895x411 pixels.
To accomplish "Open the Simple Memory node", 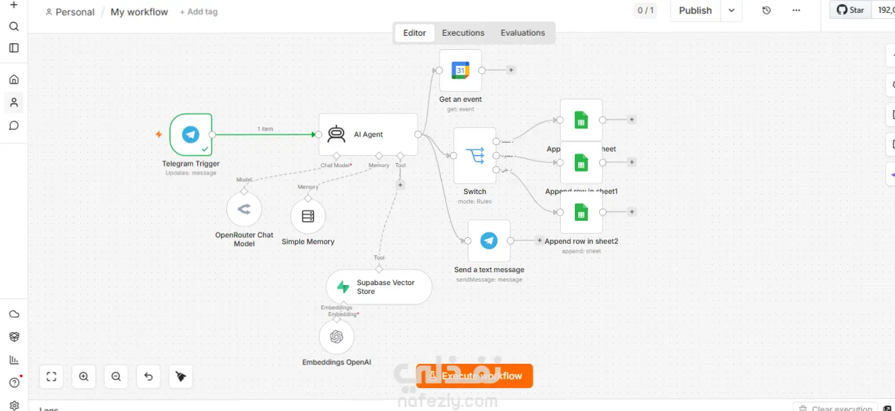I will click(x=308, y=216).
